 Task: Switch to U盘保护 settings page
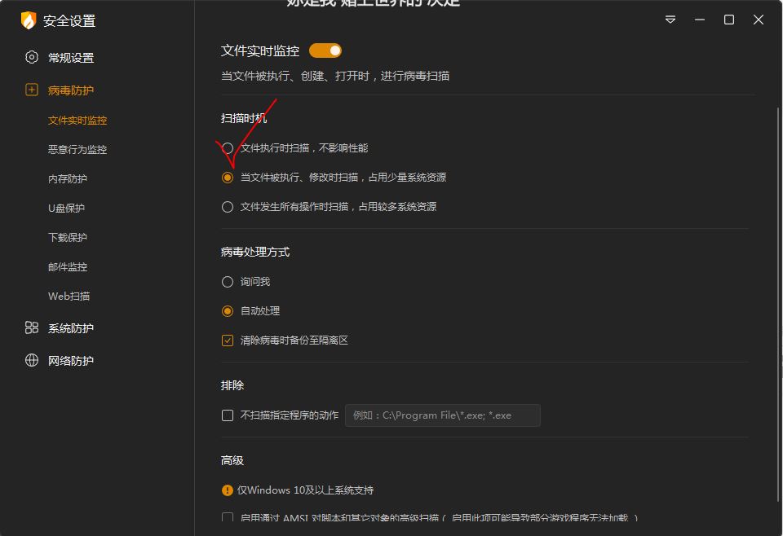tap(66, 209)
